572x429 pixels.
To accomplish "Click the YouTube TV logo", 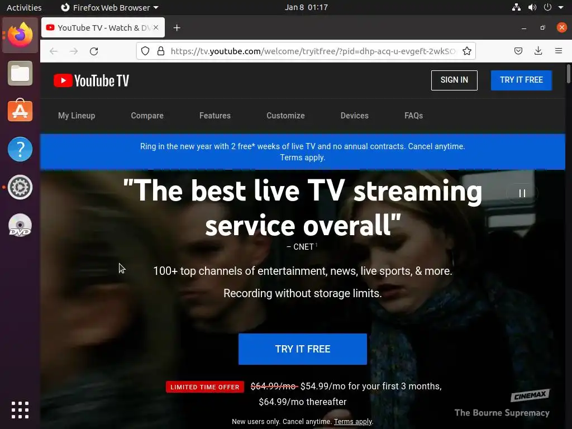I will (x=91, y=80).
